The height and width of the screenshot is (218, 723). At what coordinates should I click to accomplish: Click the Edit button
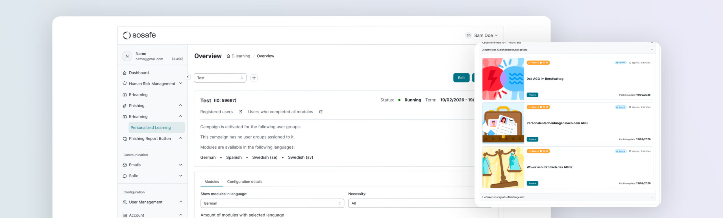point(461,78)
